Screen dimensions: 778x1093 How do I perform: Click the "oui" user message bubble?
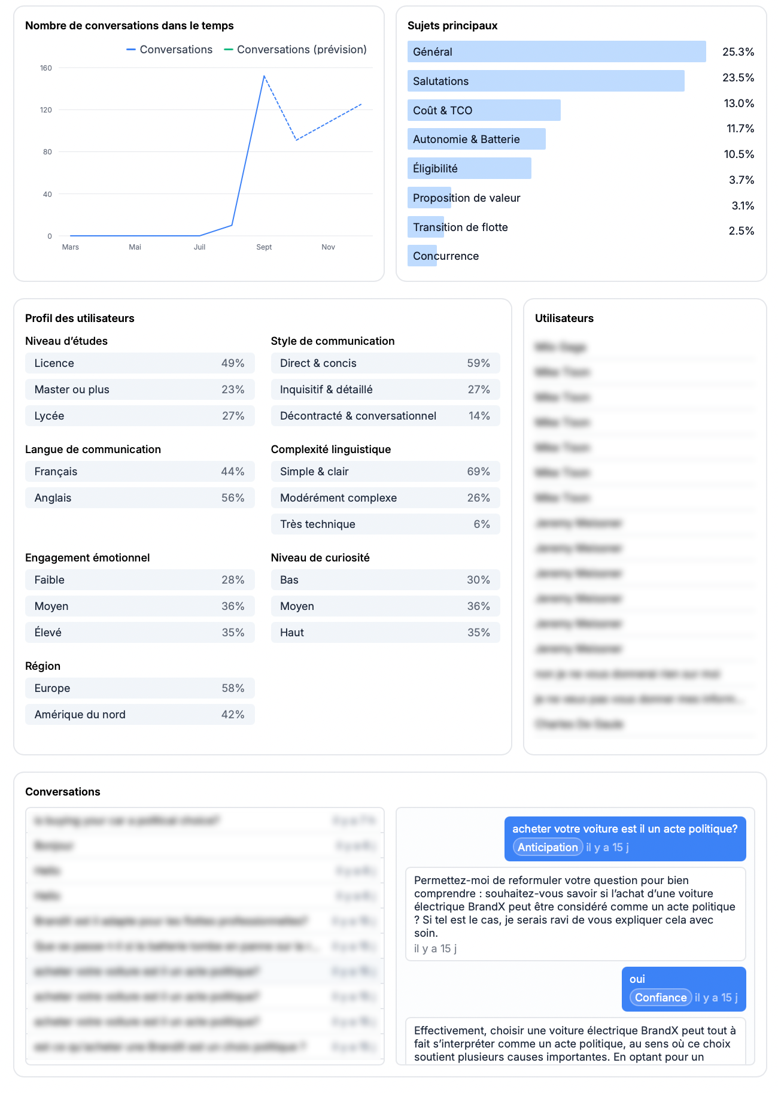tap(683, 980)
